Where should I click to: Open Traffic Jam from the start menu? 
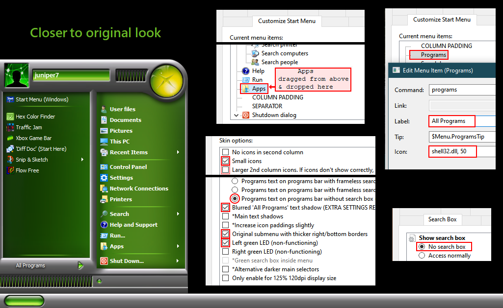tap(10, 127)
